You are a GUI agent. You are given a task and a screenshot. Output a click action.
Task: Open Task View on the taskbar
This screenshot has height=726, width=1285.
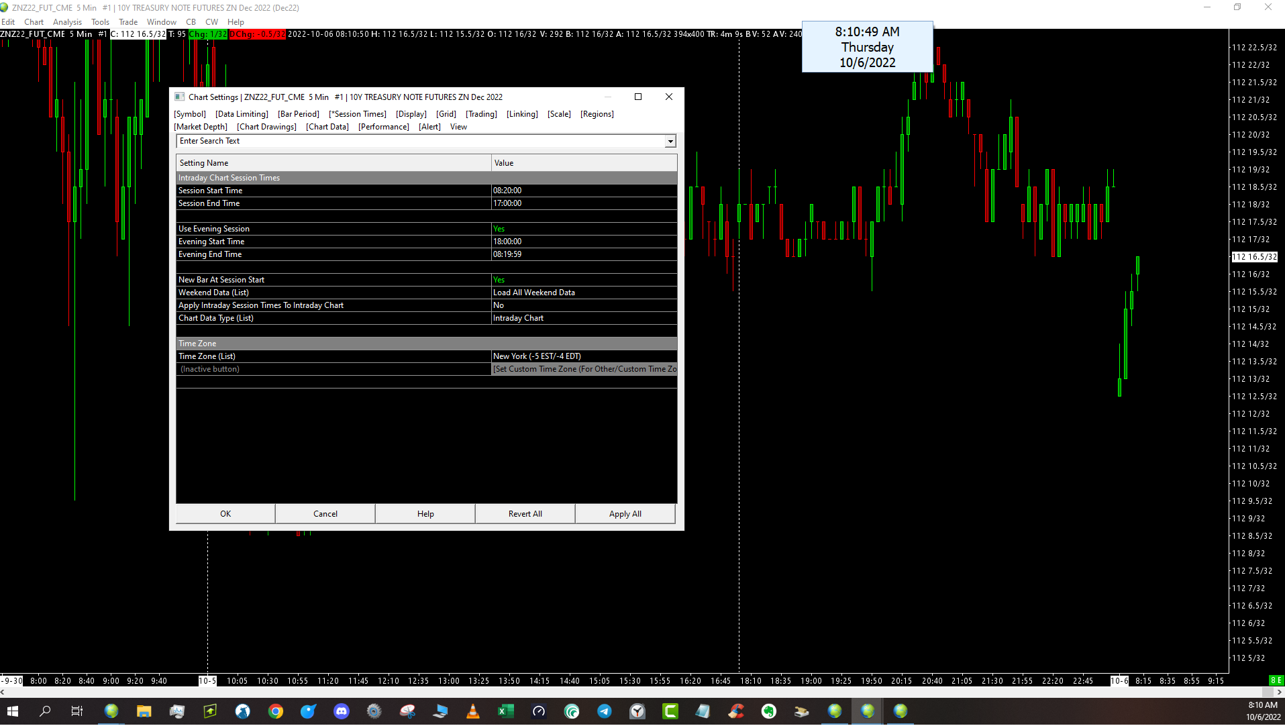point(77,711)
